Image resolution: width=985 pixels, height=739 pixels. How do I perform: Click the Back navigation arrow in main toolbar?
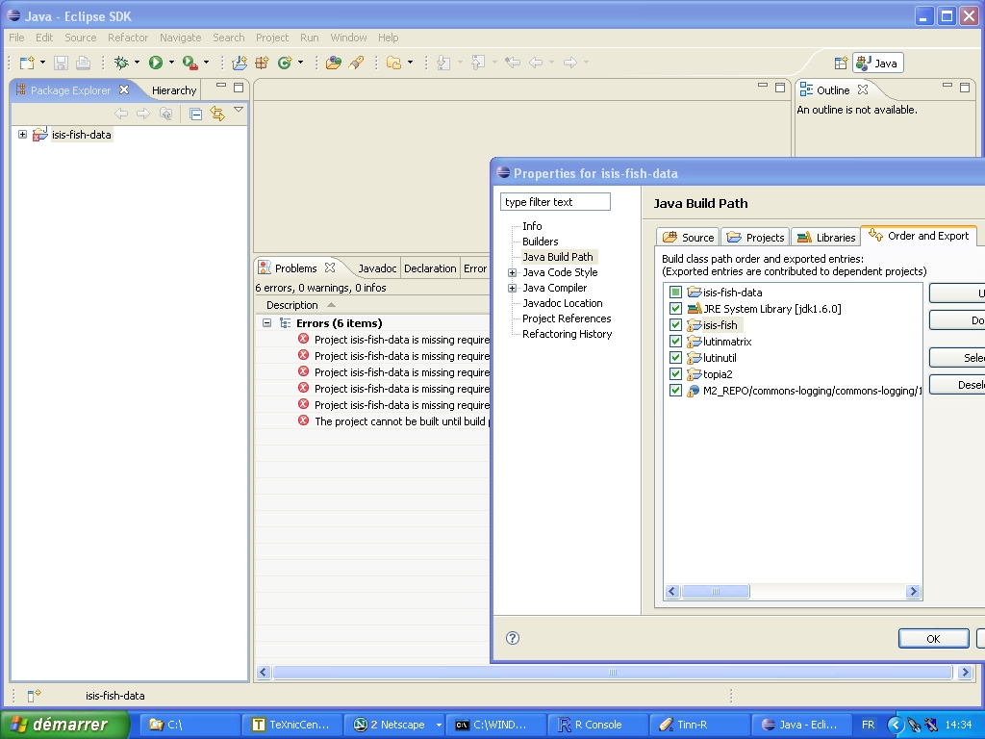(536, 63)
